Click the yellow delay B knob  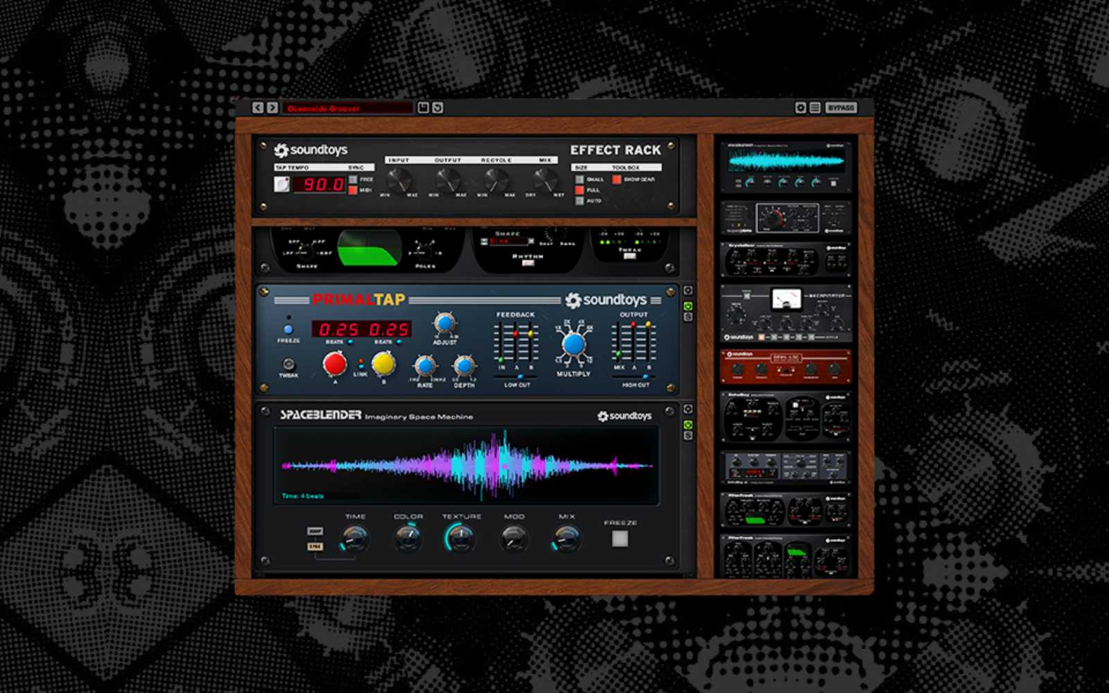pyautogui.click(x=383, y=363)
